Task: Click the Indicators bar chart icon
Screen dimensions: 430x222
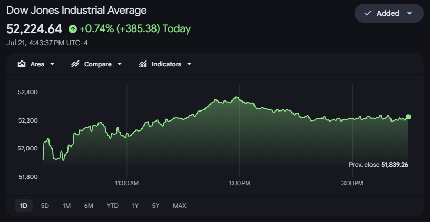Action: (x=143, y=64)
